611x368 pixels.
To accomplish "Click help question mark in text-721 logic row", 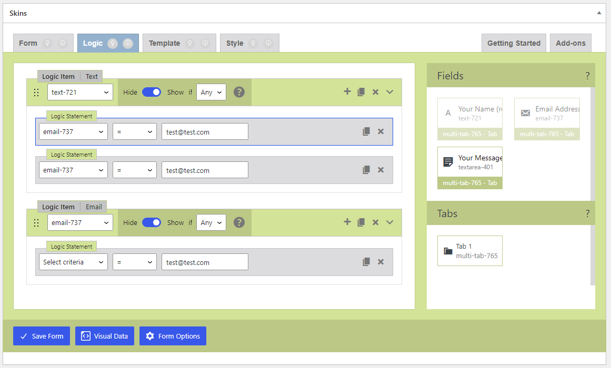I will click(x=239, y=92).
